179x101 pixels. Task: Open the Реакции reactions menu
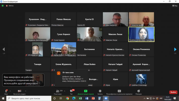[138, 92]
